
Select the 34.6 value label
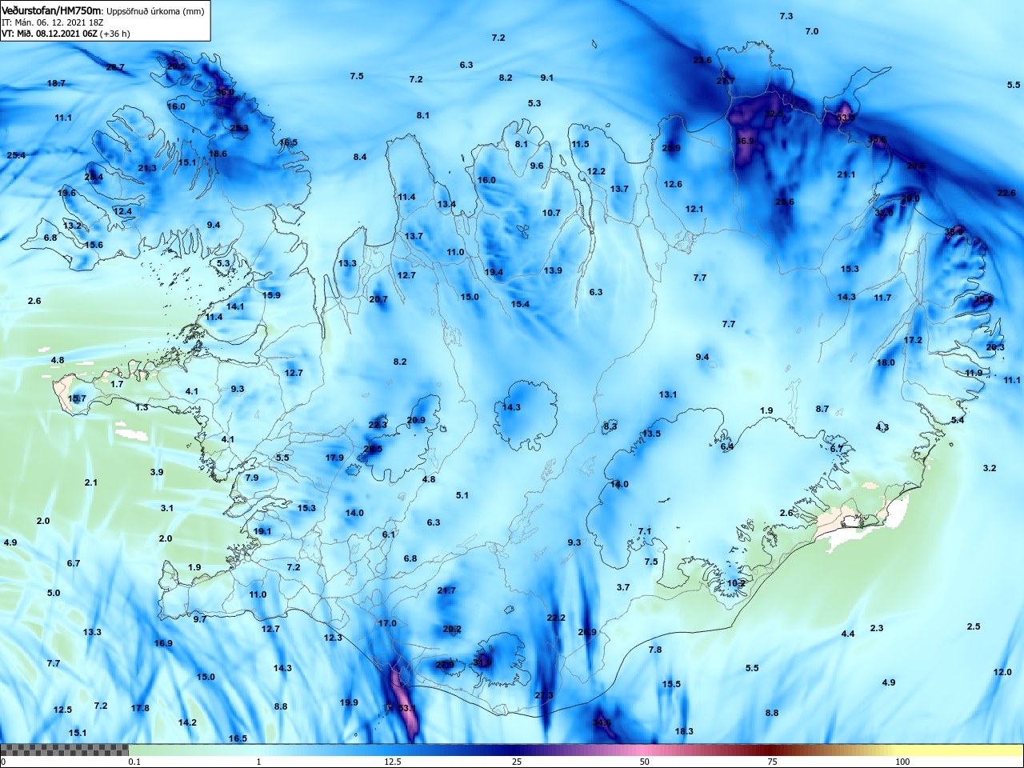click(602, 722)
